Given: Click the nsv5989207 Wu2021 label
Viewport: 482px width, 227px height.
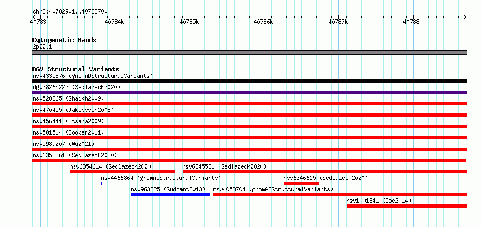Looking at the screenshot, I should [63, 144].
